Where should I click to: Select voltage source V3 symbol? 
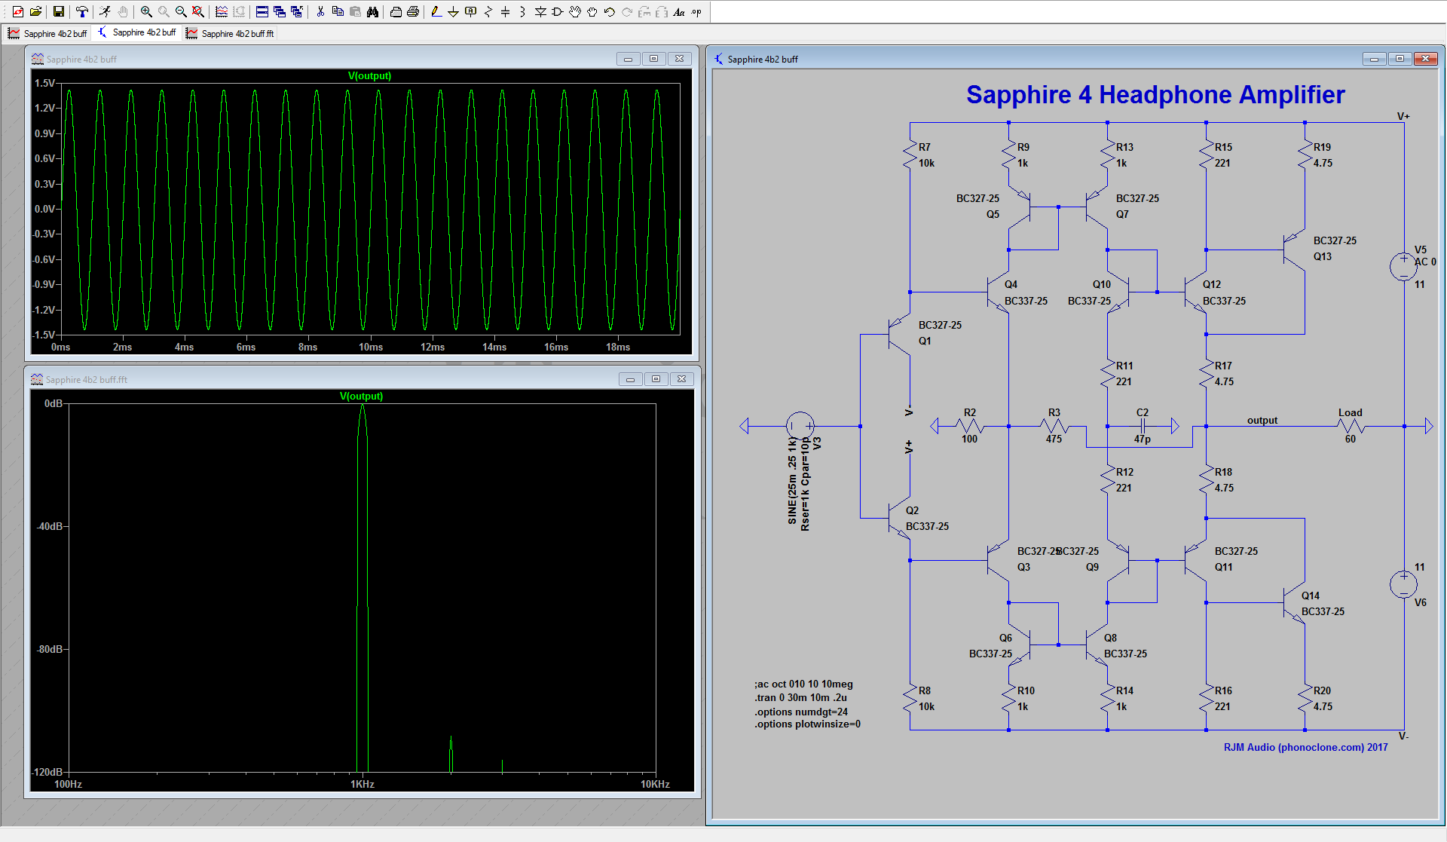[800, 426]
